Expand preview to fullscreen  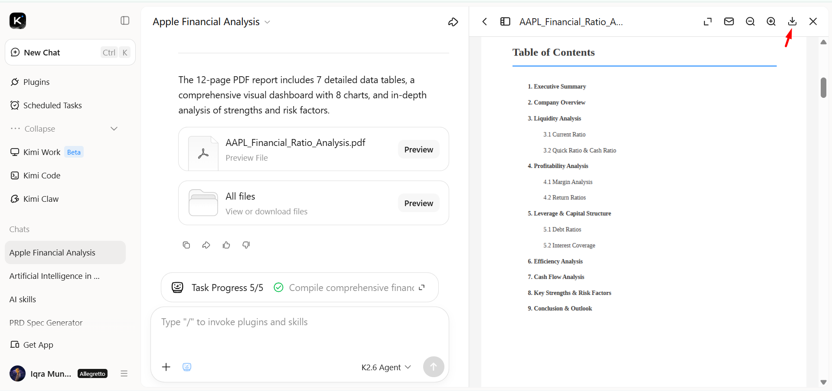pyautogui.click(x=708, y=22)
